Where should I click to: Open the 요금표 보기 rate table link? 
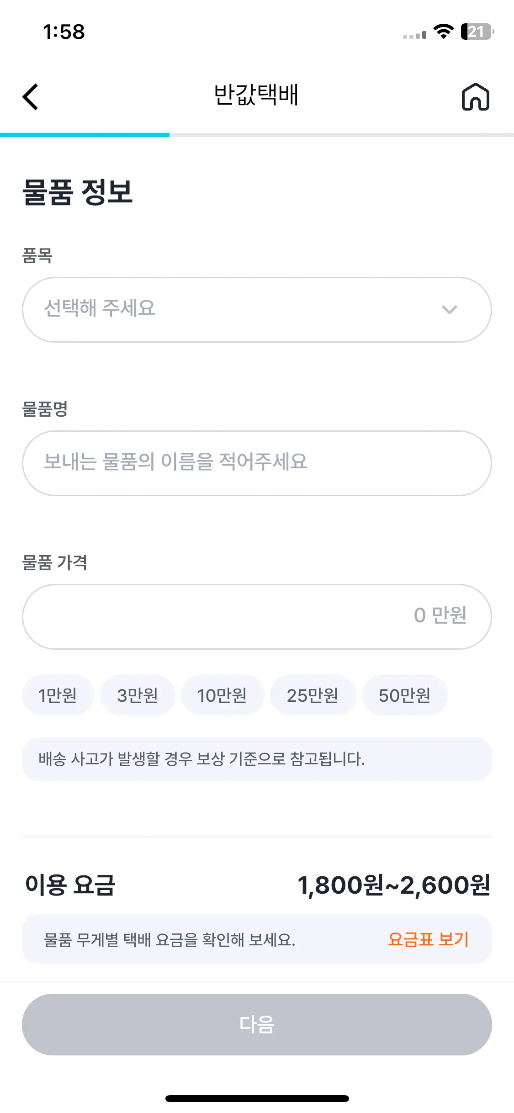(428, 939)
